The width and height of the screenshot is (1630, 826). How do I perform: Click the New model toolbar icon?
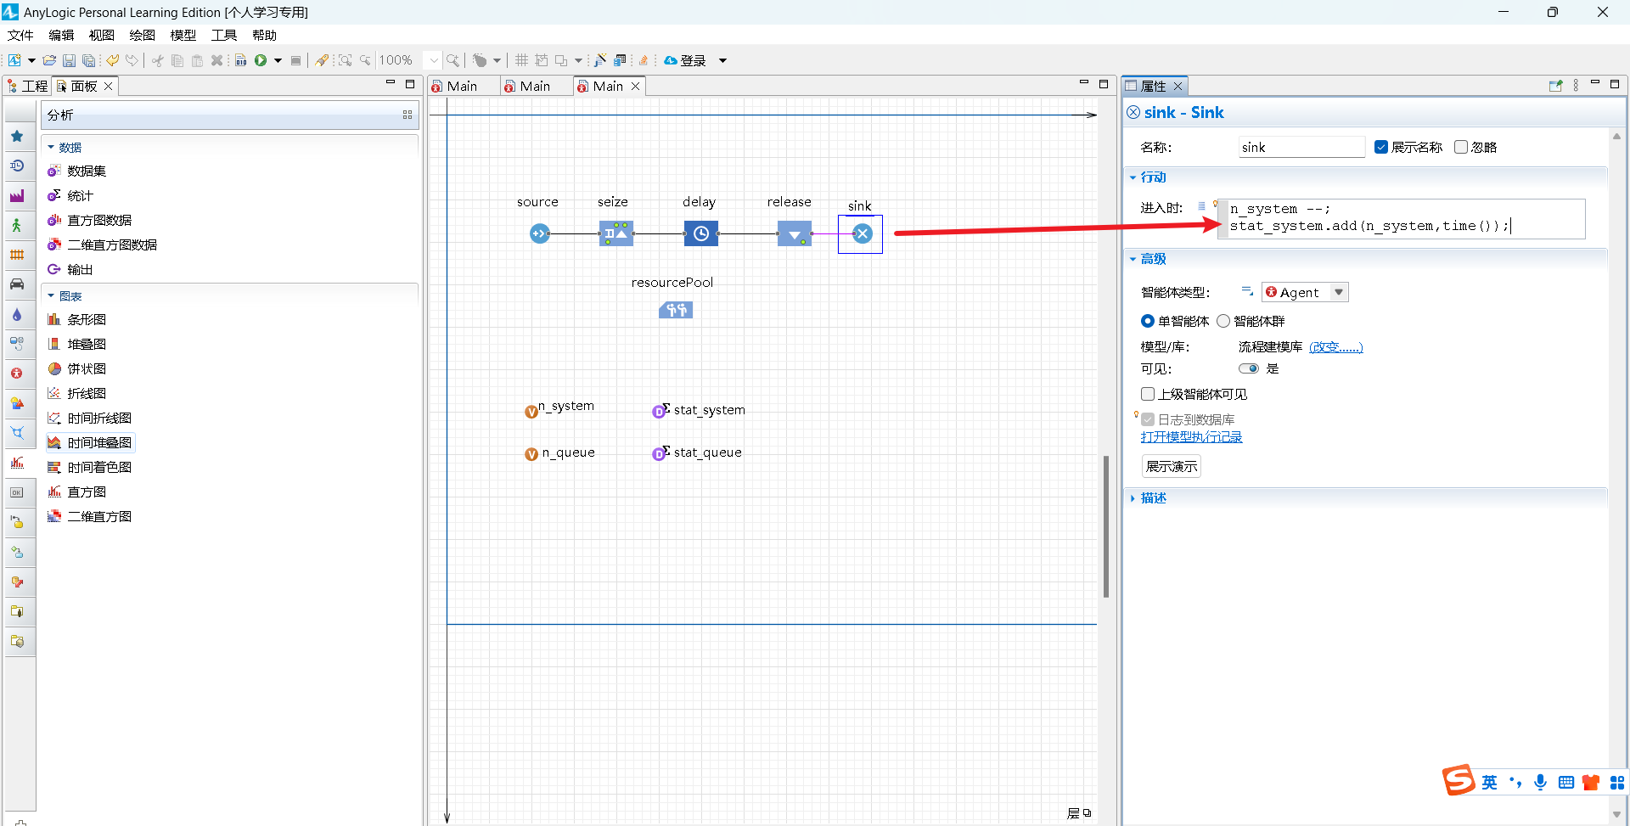click(14, 60)
